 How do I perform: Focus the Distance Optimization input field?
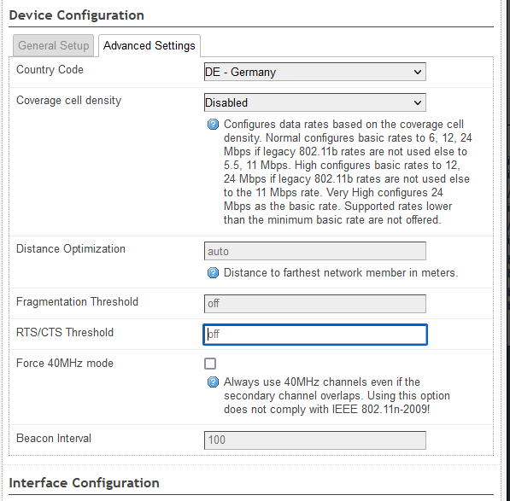click(315, 251)
